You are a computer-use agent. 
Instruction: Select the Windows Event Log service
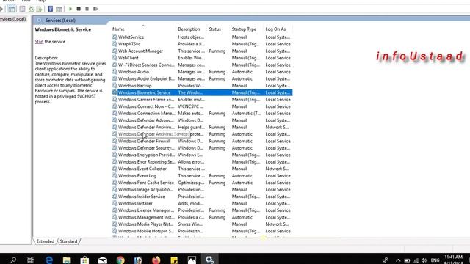coord(202,176)
